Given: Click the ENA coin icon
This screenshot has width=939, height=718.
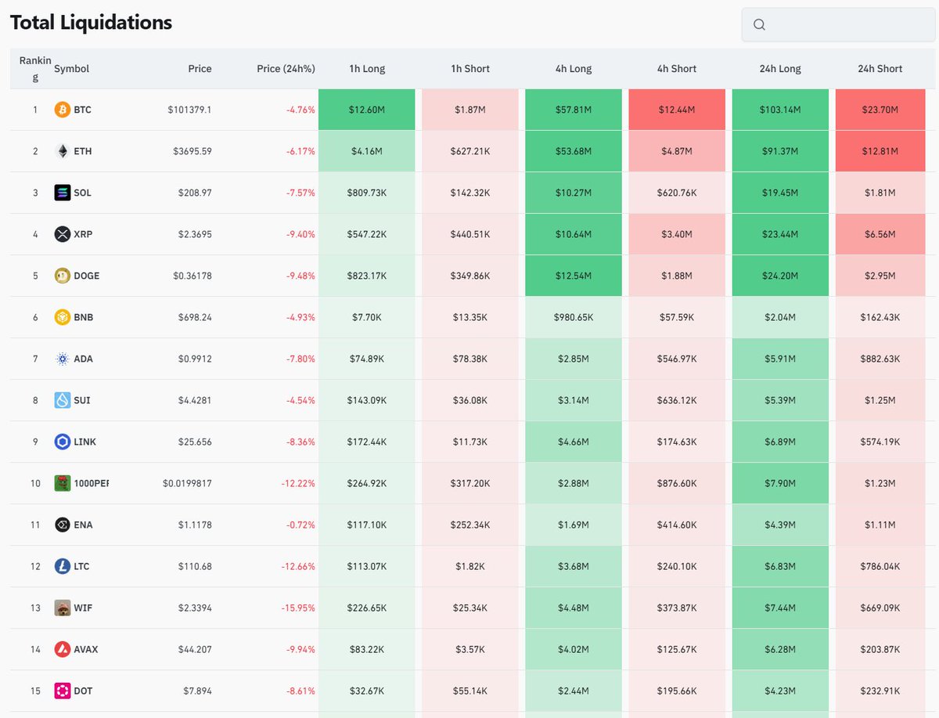Looking at the screenshot, I should click(x=63, y=525).
